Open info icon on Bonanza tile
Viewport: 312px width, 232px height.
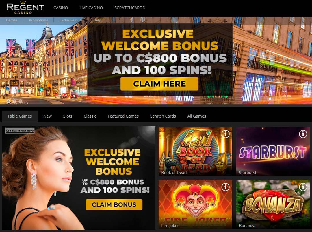point(303,187)
